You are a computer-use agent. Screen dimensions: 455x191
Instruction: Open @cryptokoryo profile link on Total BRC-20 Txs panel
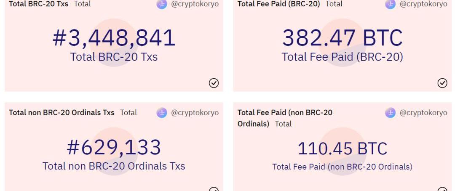(195, 4)
